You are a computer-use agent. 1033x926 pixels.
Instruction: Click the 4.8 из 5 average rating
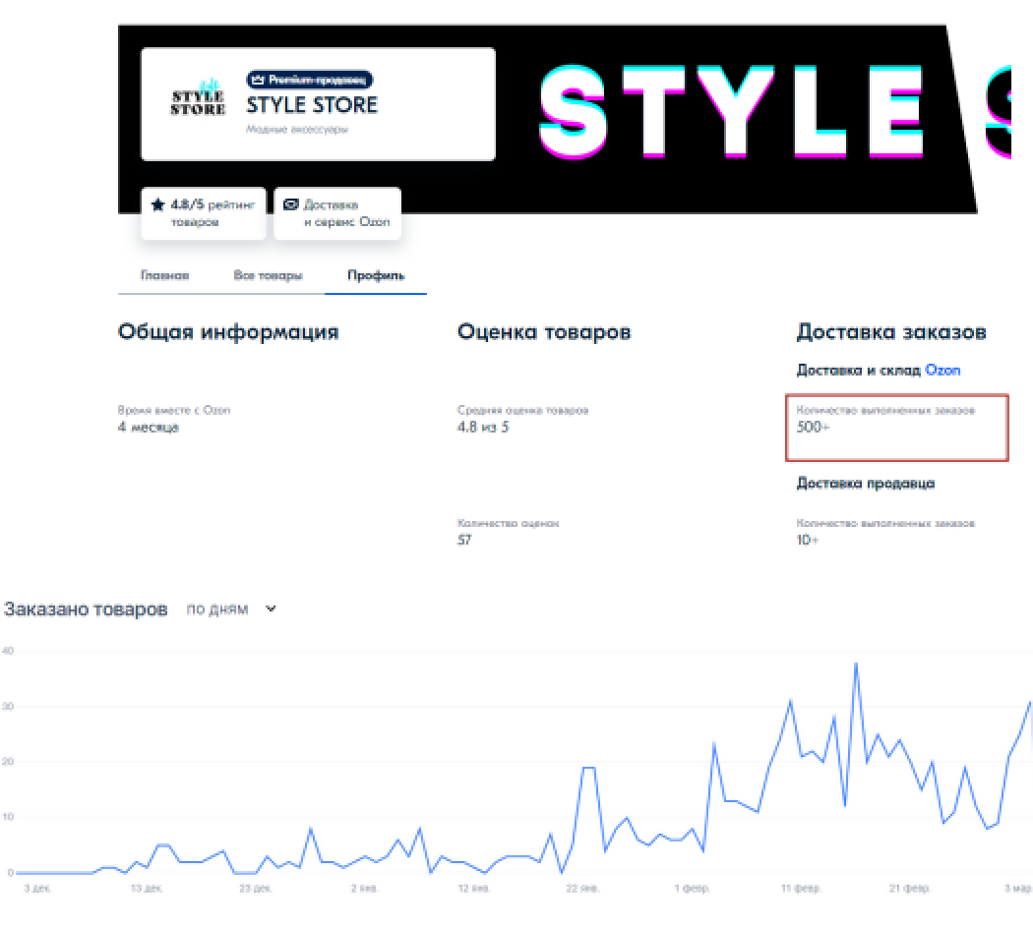pyautogui.click(x=483, y=428)
